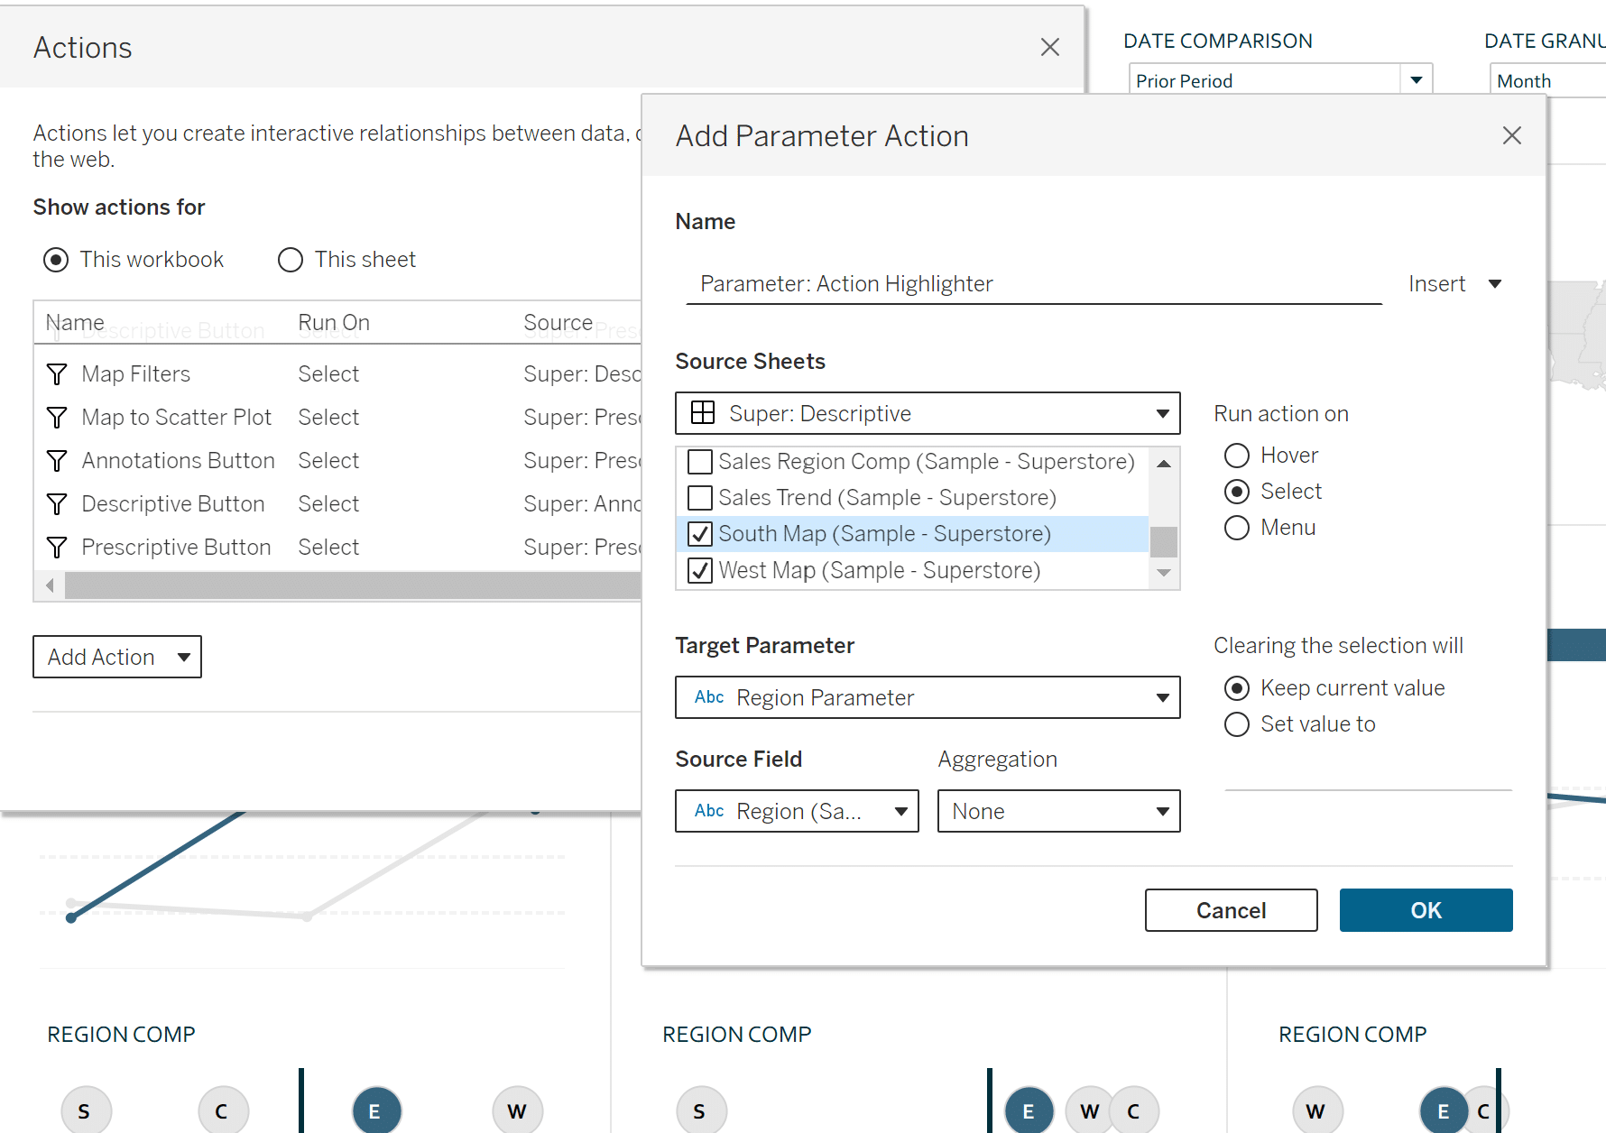Click the sheet list scroll up arrow
1606x1133 pixels.
click(1164, 464)
